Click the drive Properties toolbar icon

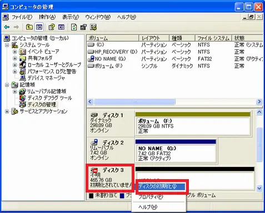pos(83,27)
